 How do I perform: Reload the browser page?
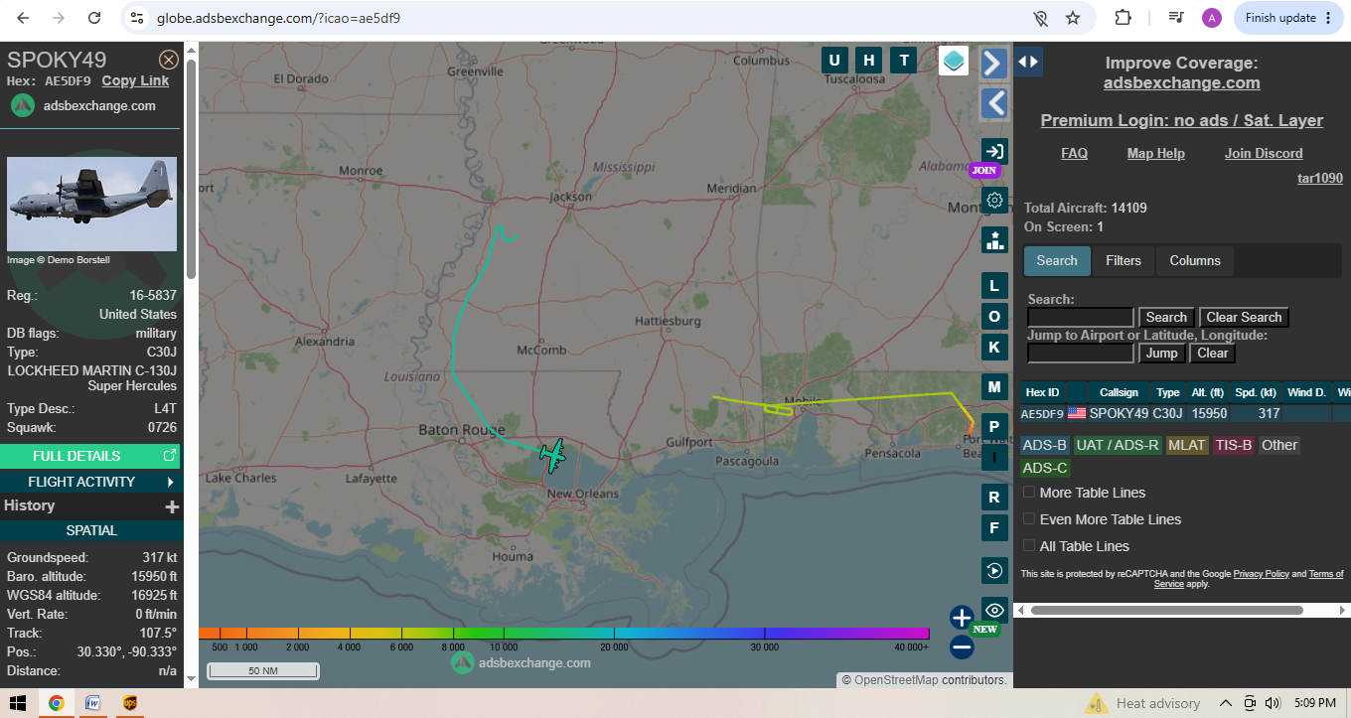point(94,18)
